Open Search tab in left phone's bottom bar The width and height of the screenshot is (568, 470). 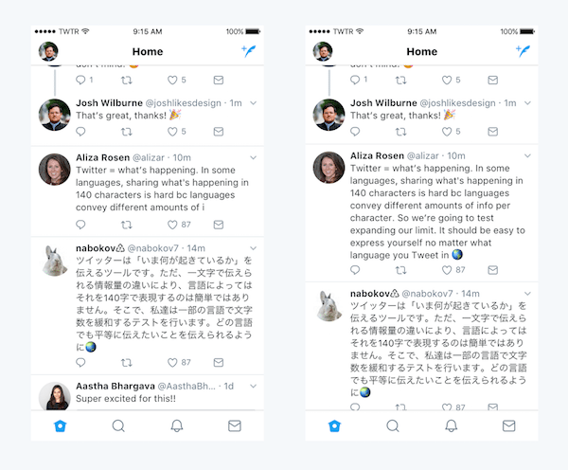click(x=118, y=425)
